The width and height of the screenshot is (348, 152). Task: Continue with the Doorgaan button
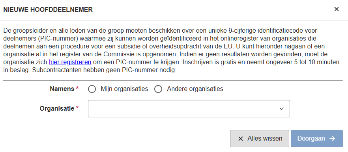click(x=317, y=139)
